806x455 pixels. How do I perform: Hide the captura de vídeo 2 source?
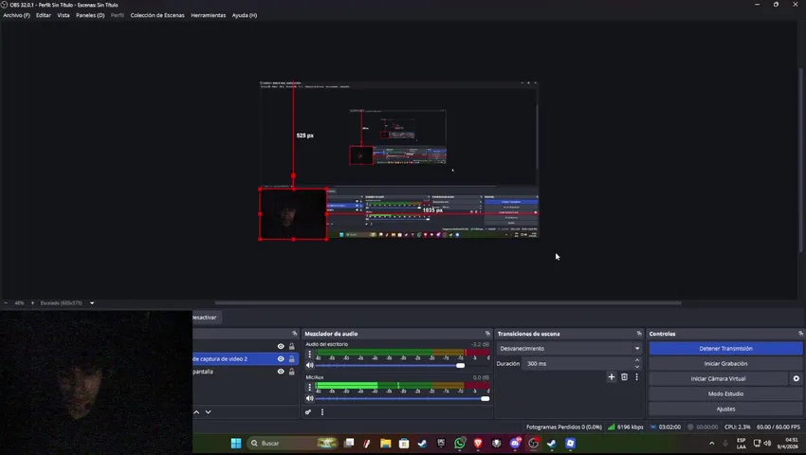[x=281, y=359]
